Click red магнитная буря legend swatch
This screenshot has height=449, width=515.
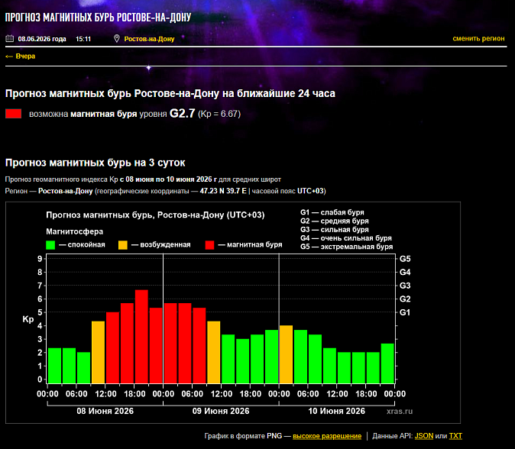pos(209,245)
